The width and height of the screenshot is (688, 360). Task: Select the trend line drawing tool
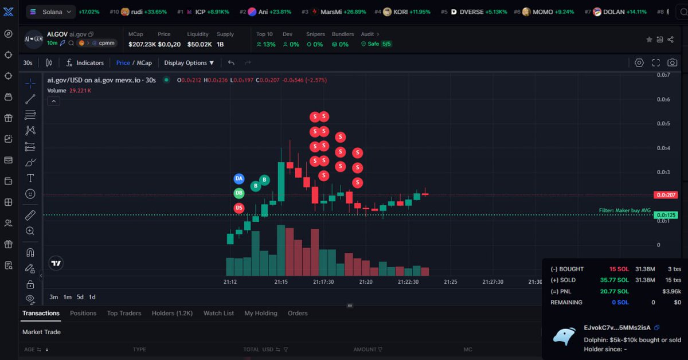click(30, 99)
